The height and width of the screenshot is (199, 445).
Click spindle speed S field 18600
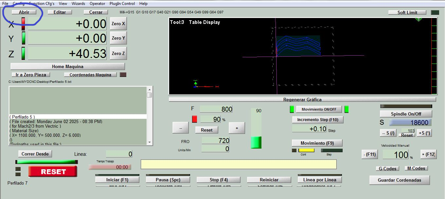410,122
